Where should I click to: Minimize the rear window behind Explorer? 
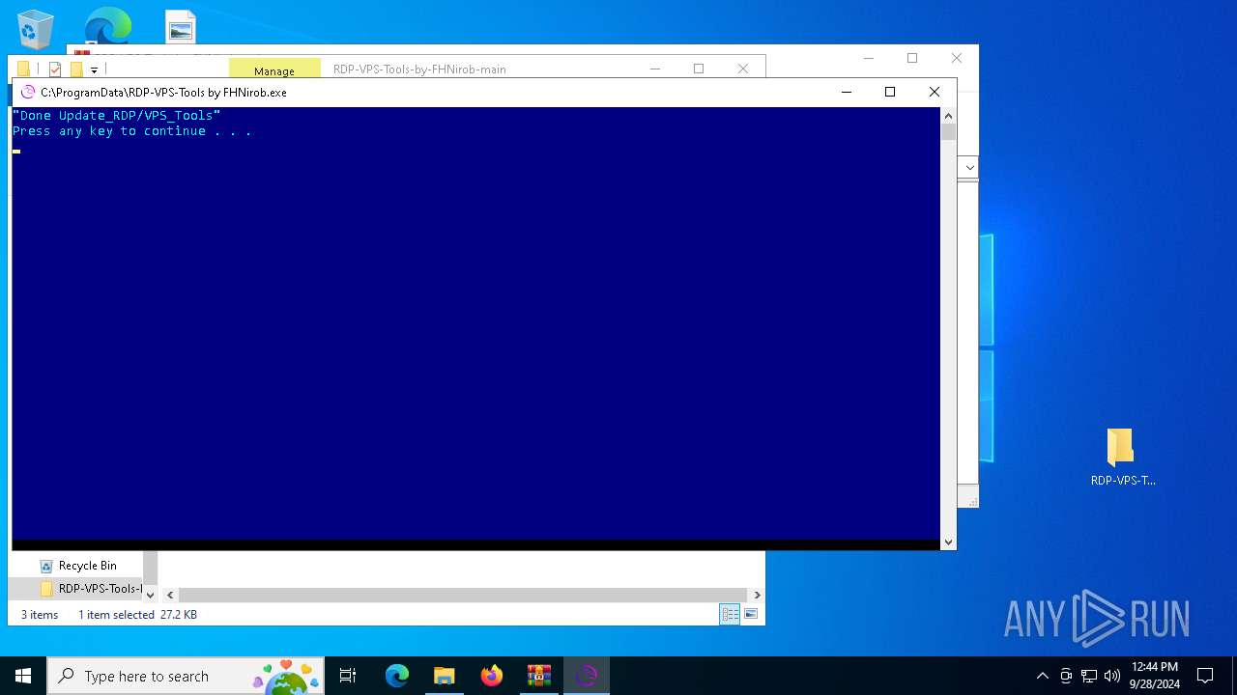tap(868, 58)
